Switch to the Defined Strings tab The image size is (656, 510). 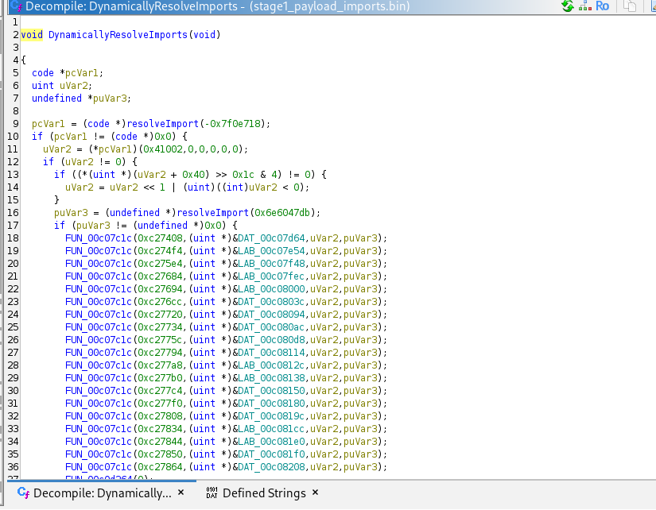coord(264,493)
